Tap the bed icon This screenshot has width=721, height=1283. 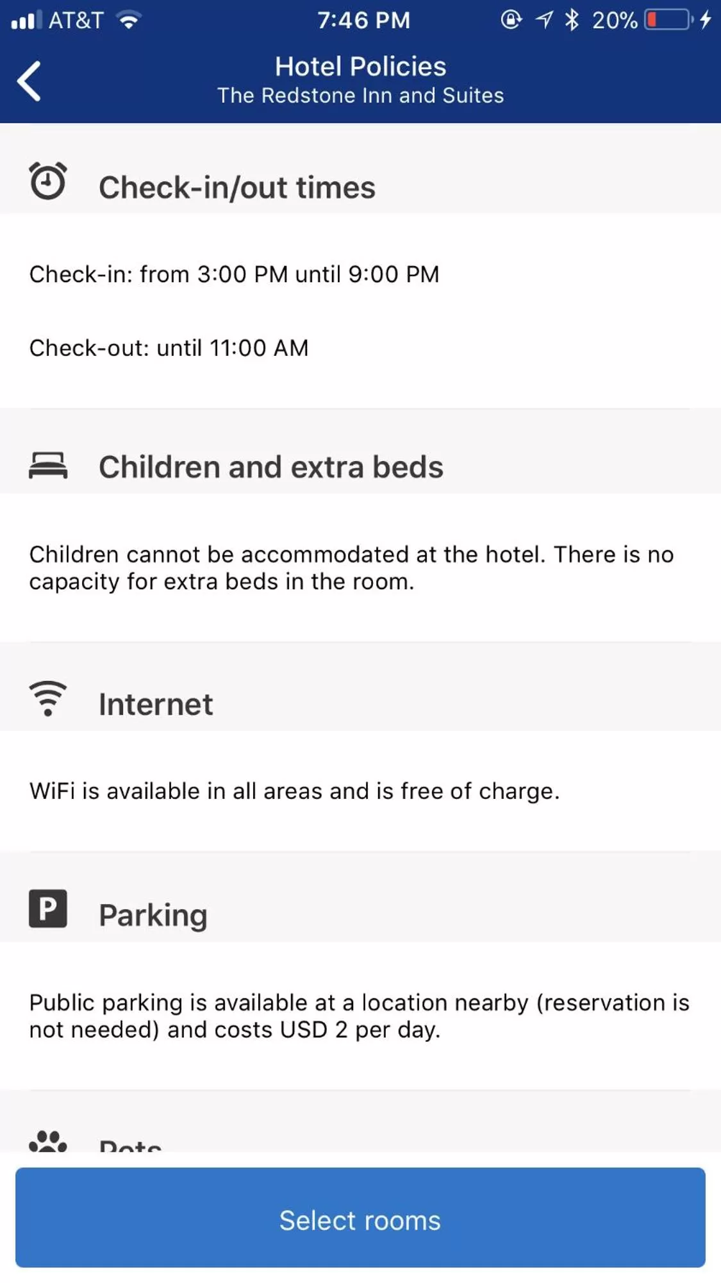point(48,465)
